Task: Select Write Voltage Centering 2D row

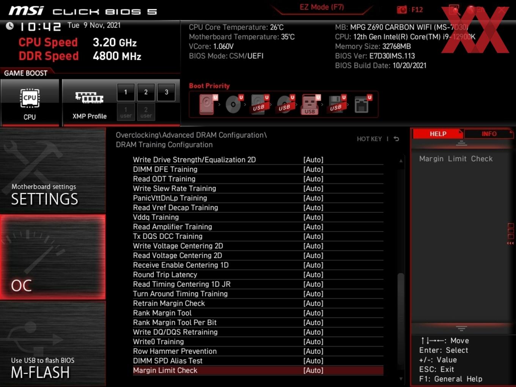Action: (x=258, y=246)
